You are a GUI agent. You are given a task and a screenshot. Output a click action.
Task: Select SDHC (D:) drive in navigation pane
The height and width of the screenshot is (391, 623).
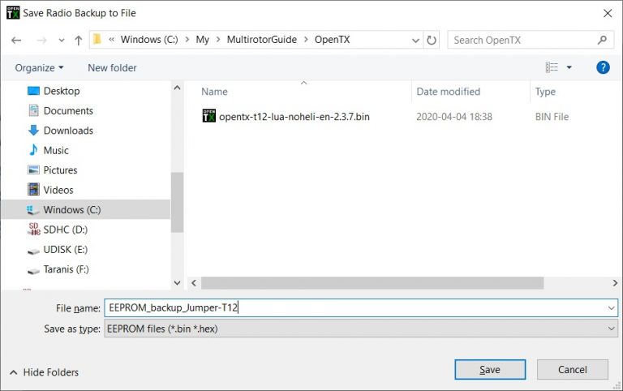pos(65,230)
